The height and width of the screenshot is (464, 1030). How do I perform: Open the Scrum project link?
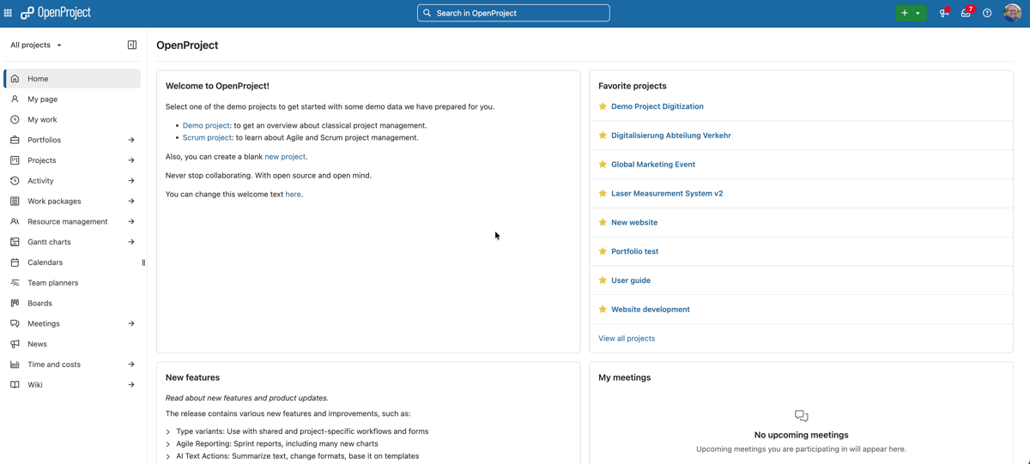coord(207,137)
